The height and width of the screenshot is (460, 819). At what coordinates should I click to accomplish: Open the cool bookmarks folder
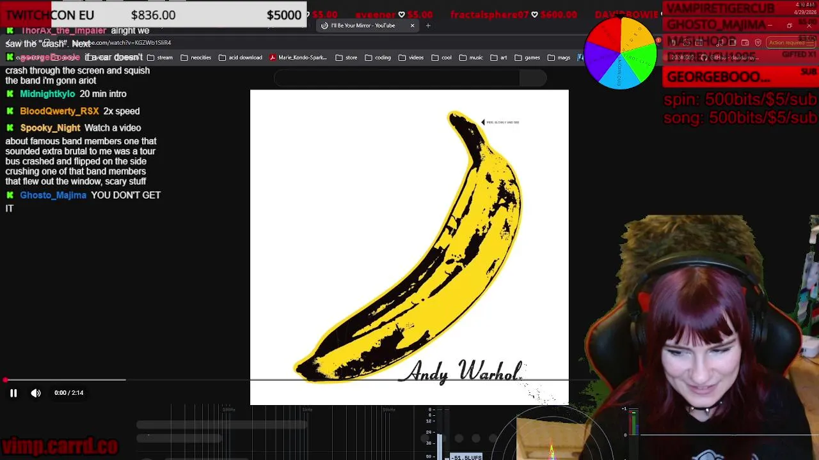pyautogui.click(x=441, y=57)
